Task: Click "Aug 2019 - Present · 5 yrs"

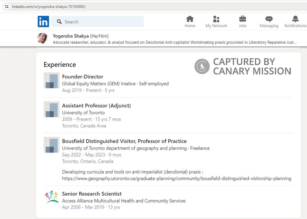Action: pyautogui.click(x=88, y=90)
